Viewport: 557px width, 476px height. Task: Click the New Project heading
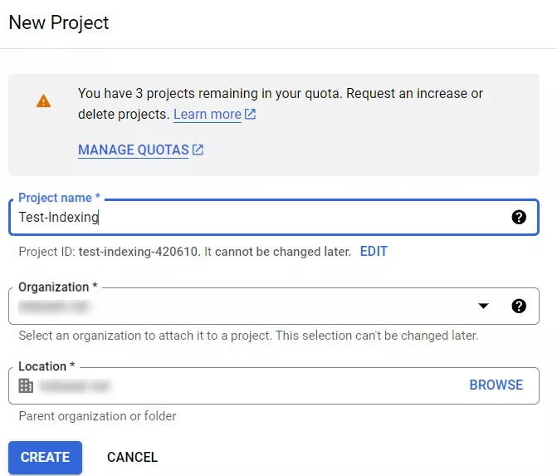point(59,22)
